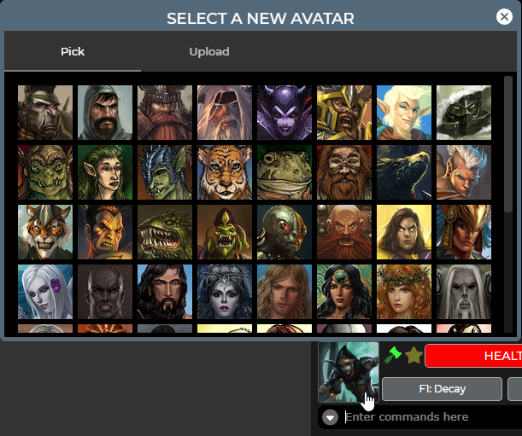Switch to the Upload tab
Image resolution: width=522 pixels, height=436 pixels.
click(x=209, y=51)
